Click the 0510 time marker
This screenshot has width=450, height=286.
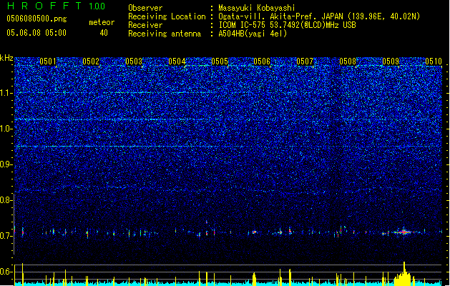(434, 61)
